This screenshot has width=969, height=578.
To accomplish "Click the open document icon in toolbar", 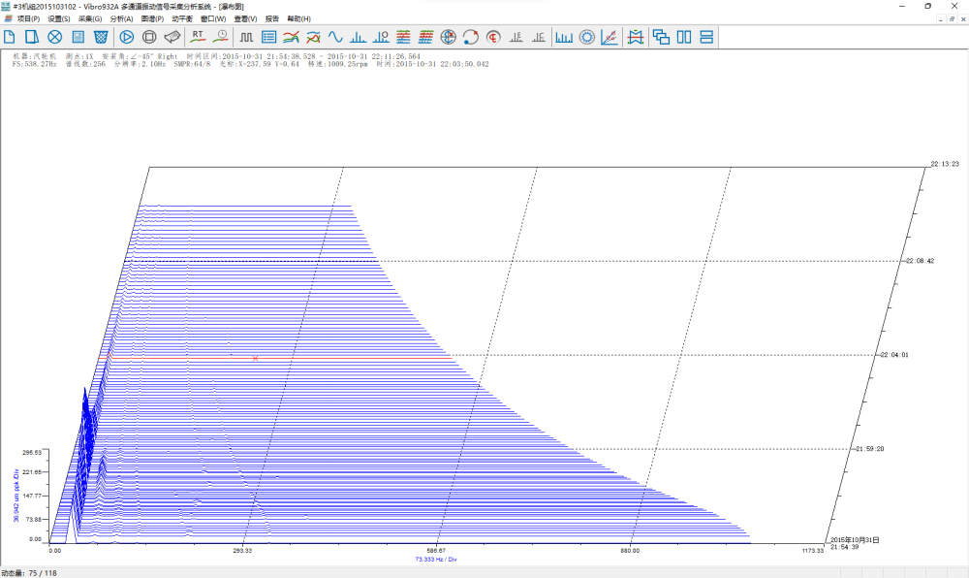I will click(x=32, y=37).
